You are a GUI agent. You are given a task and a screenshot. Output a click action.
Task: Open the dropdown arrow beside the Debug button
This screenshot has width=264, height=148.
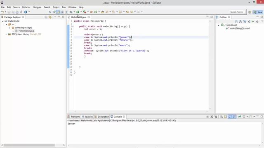tap(74, 12)
